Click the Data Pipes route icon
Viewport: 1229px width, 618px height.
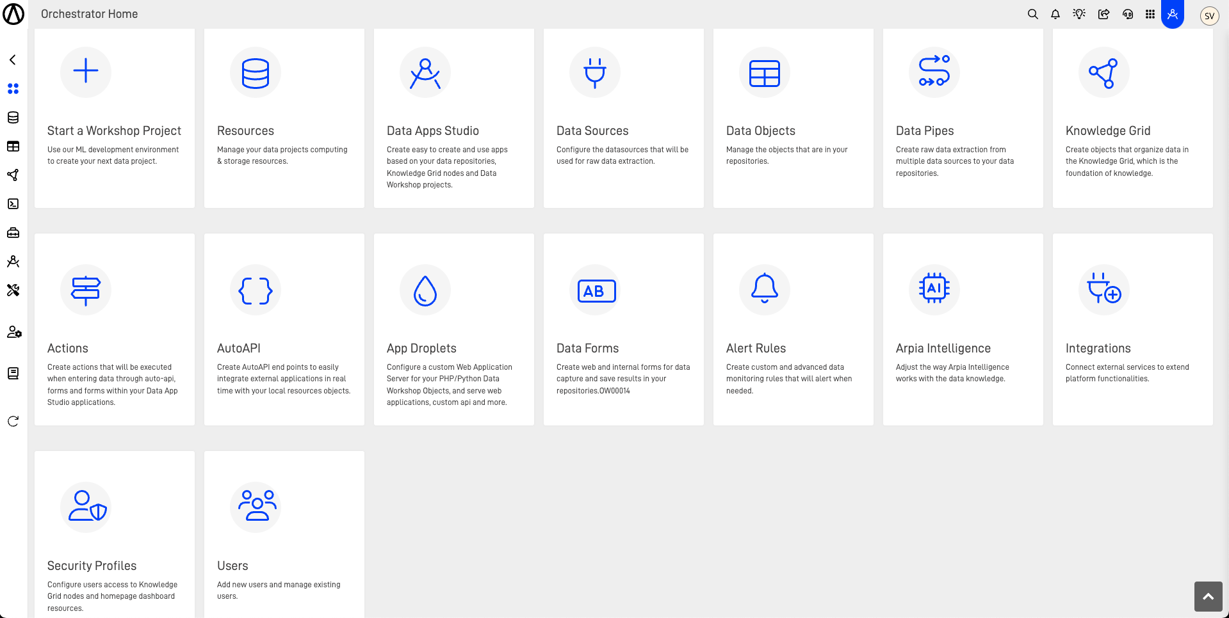(x=934, y=72)
